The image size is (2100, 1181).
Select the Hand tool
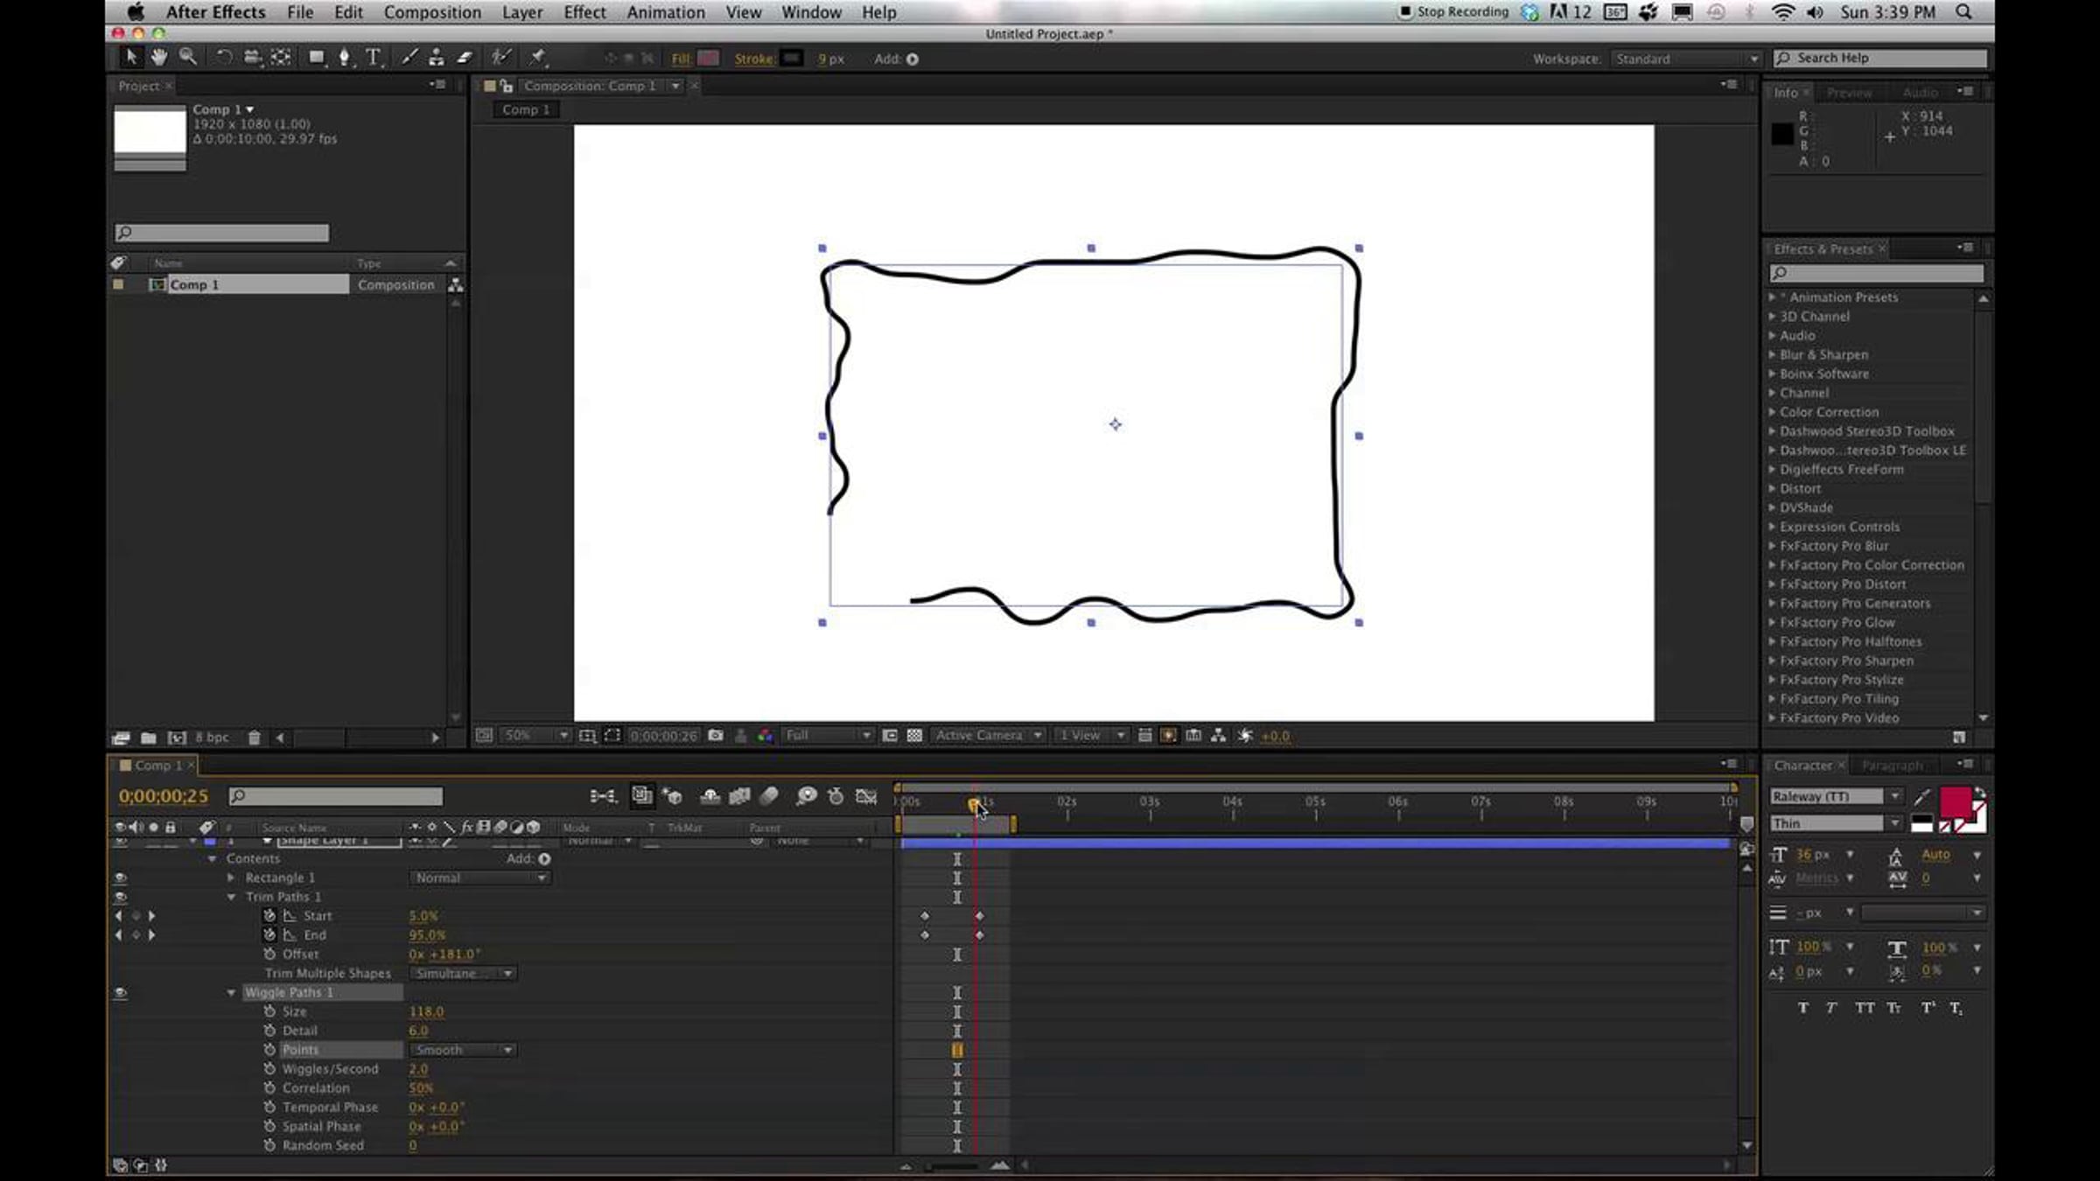click(158, 58)
